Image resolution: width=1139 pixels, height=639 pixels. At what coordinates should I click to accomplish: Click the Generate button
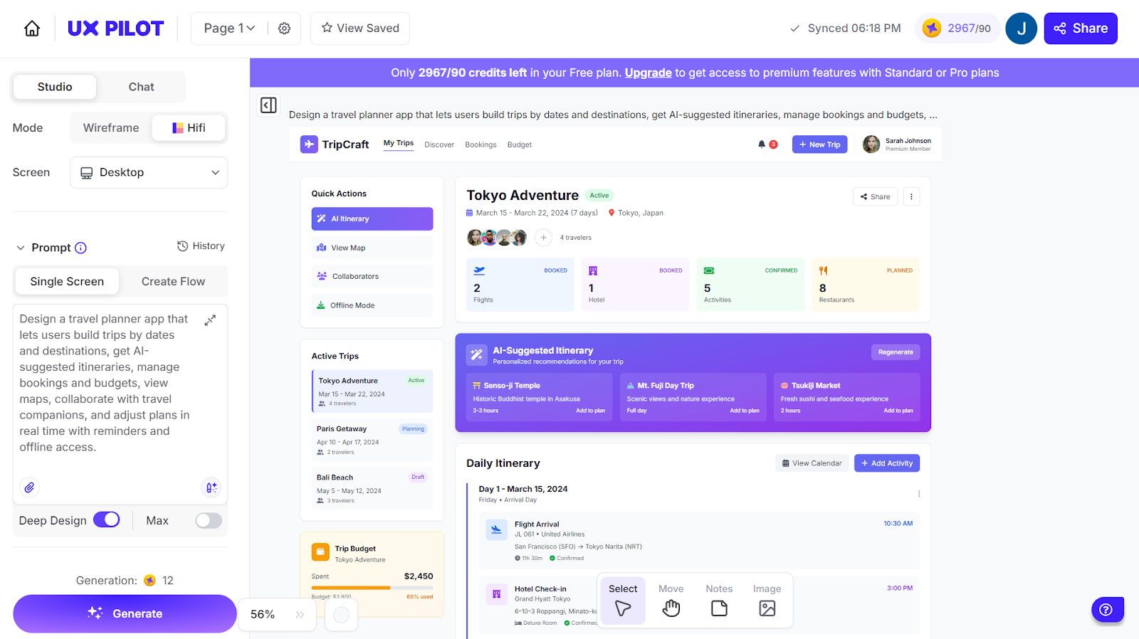tap(125, 613)
